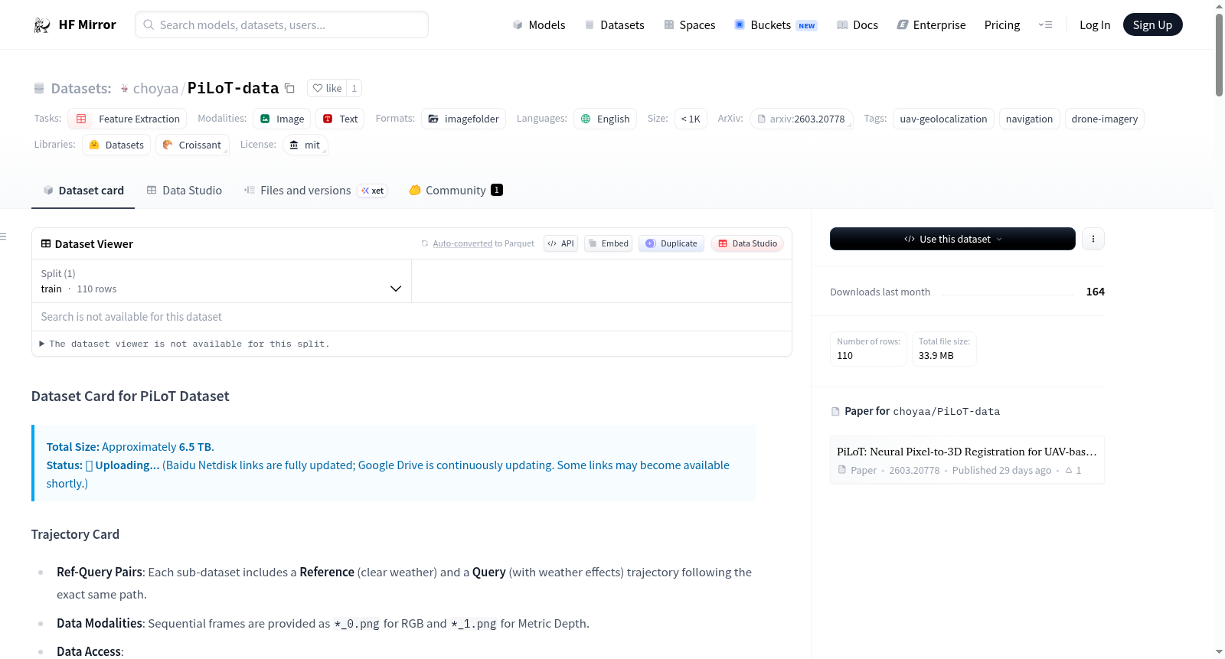Open the choyaa user profile link

[x=155, y=89]
